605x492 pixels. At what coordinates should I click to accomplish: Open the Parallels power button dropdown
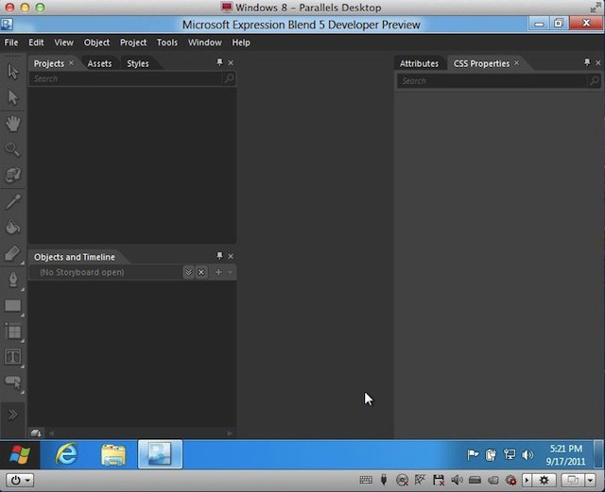coord(19,480)
